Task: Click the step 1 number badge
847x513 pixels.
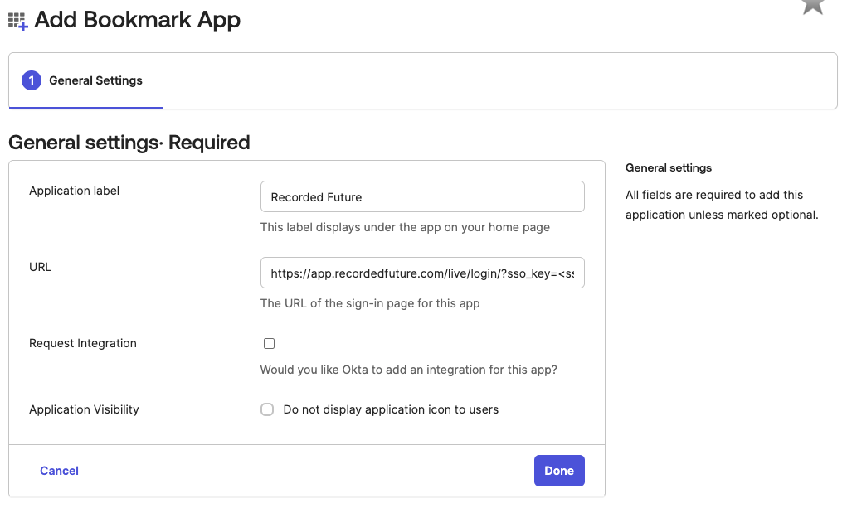Action: 32,80
